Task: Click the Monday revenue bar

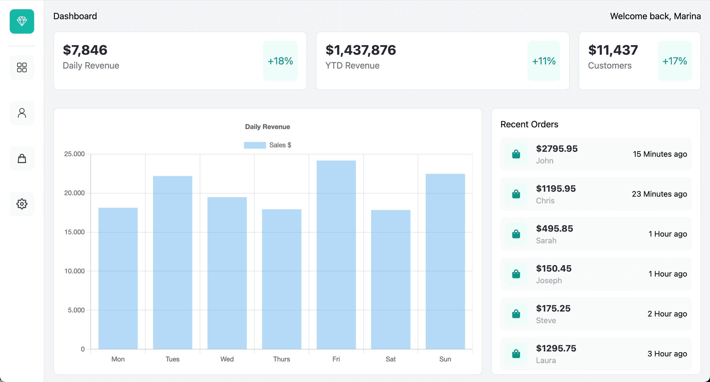Action: coord(118,278)
